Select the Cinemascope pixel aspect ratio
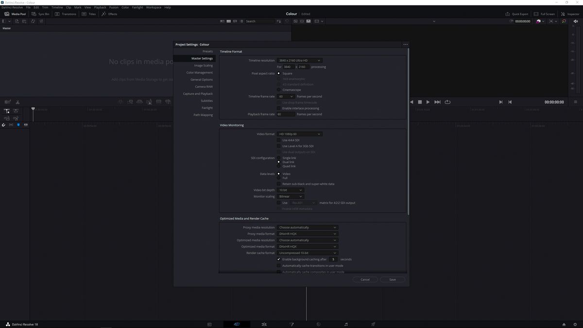 [x=279, y=89]
